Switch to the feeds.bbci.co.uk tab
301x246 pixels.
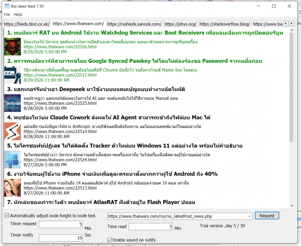[26, 24]
